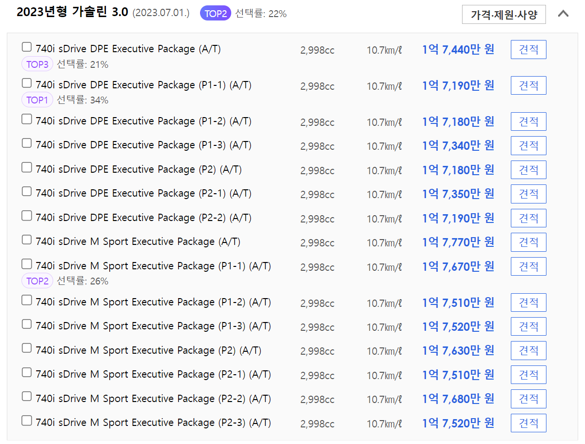Check M Sport Executive Package (A/T) base trim
The width and height of the screenshot is (585, 444).
coord(26,240)
